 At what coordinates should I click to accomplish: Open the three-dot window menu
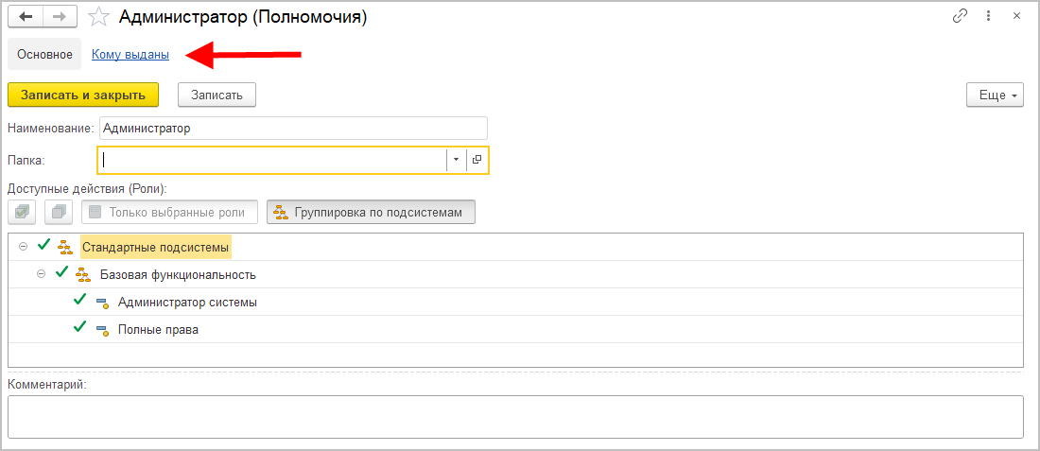(x=989, y=16)
